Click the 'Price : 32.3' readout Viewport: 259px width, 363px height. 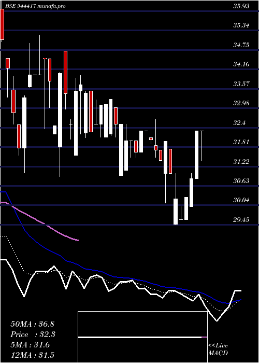pyautogui.click(x=33, y=334)
